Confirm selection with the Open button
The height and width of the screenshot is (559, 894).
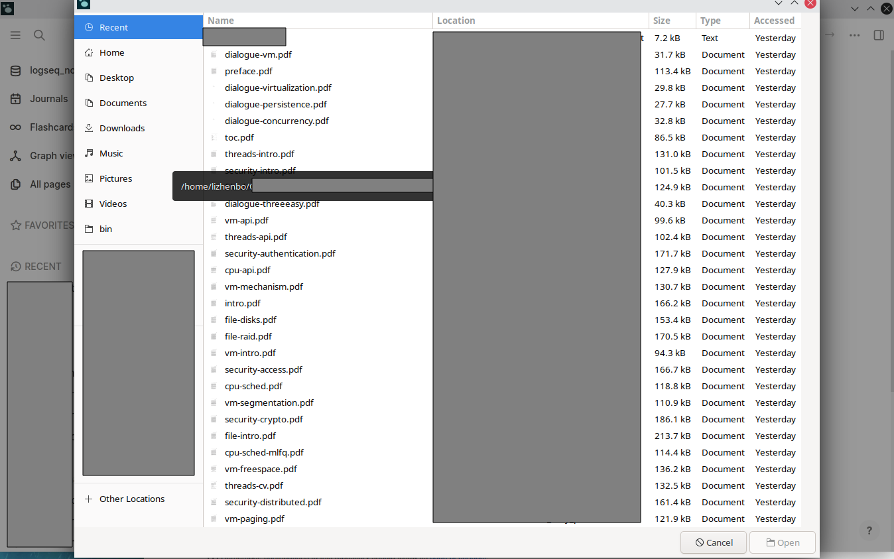coord(783,542)
